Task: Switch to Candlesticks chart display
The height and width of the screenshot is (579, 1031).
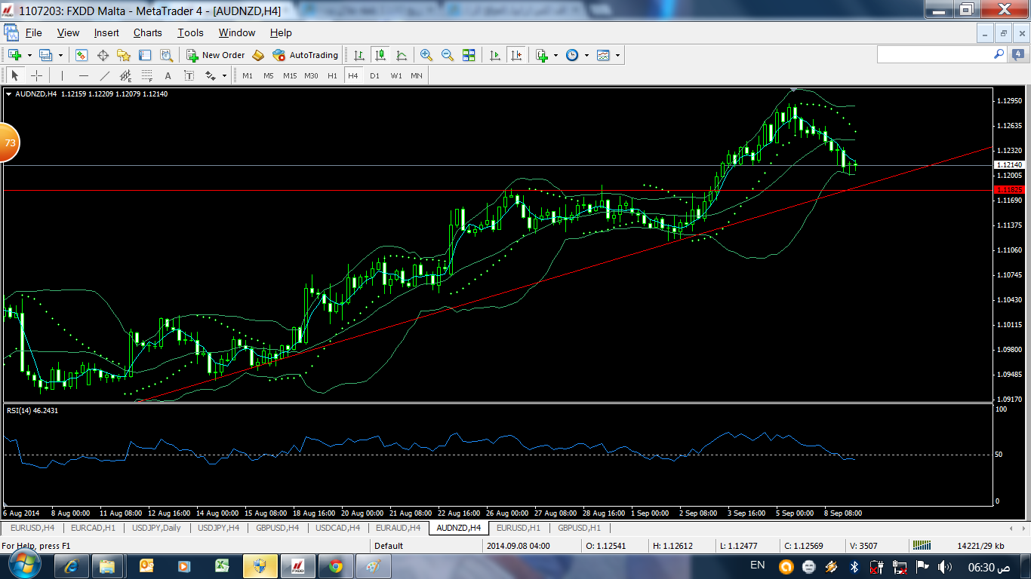Action: (380, 55)
